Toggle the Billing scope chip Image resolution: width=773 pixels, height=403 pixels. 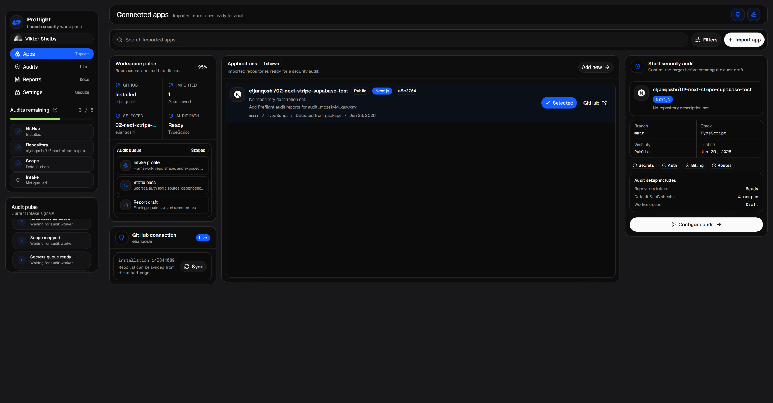pos(694,165)
